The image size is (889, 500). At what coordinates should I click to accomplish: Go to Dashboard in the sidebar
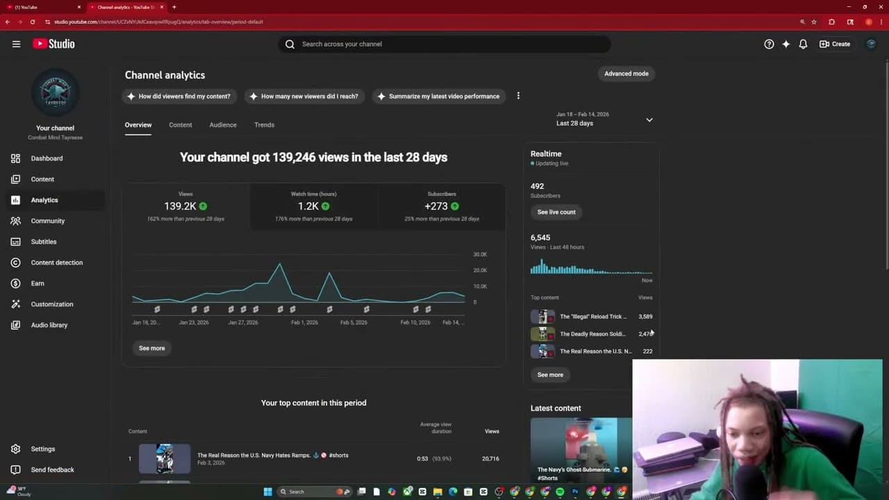click(x=56, y=158)
